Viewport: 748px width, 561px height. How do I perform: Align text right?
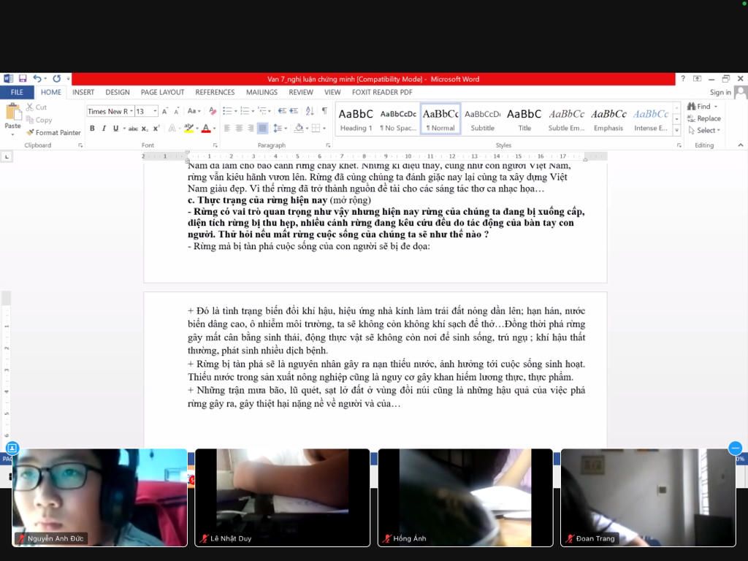point(251,129)
